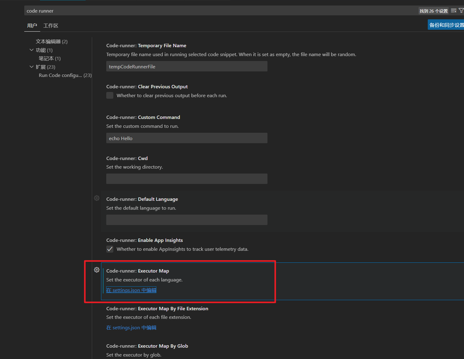Viewport: 464px width, 359px height.
Task: Click the Temporary File Name input field
Action: tap(187, 66)
